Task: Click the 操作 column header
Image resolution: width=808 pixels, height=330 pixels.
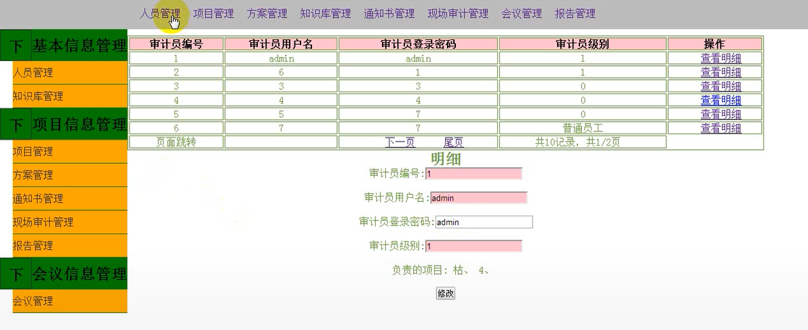Action: (715, 44)
